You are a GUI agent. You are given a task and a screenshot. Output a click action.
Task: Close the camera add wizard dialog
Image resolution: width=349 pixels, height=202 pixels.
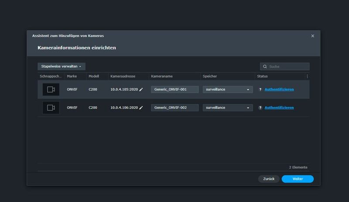pos(312,36)
